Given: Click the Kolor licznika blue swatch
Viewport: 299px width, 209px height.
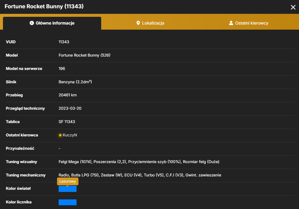Looking at the screenshot, I should coord(68,202).
